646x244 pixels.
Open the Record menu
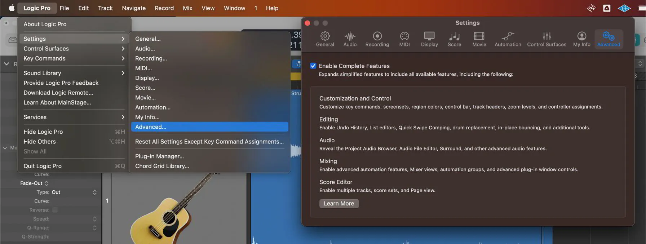(164, 8)
